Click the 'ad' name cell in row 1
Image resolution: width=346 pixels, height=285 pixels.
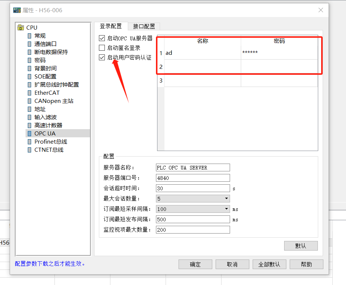pyautogui.click(x=203, y=53)
